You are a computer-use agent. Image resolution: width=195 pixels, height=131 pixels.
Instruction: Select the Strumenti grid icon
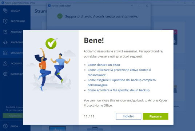tap(5, 53)
